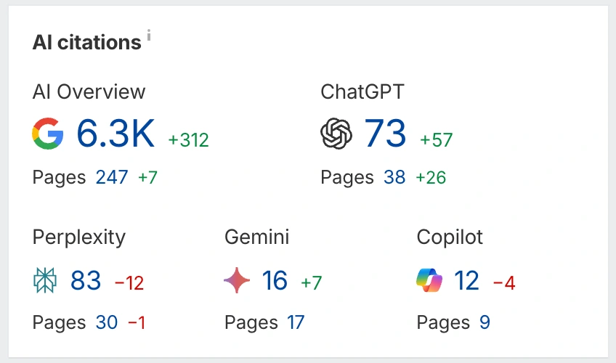This screenshot has height=363, width=616.
Task: Click the 17 pages under Gemini
Action: pos(296,322)
